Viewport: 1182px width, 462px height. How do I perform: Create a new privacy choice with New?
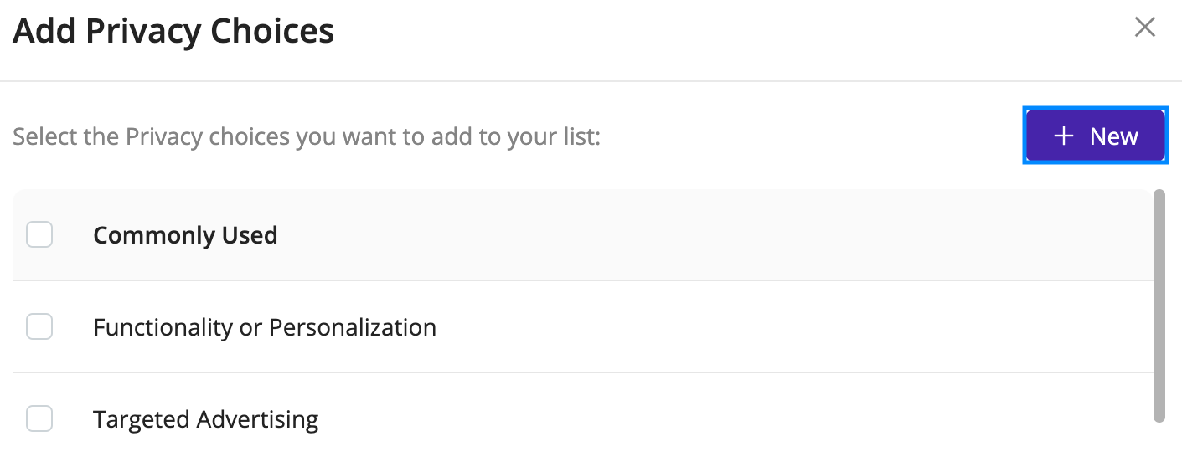[x=1096, y=136]
